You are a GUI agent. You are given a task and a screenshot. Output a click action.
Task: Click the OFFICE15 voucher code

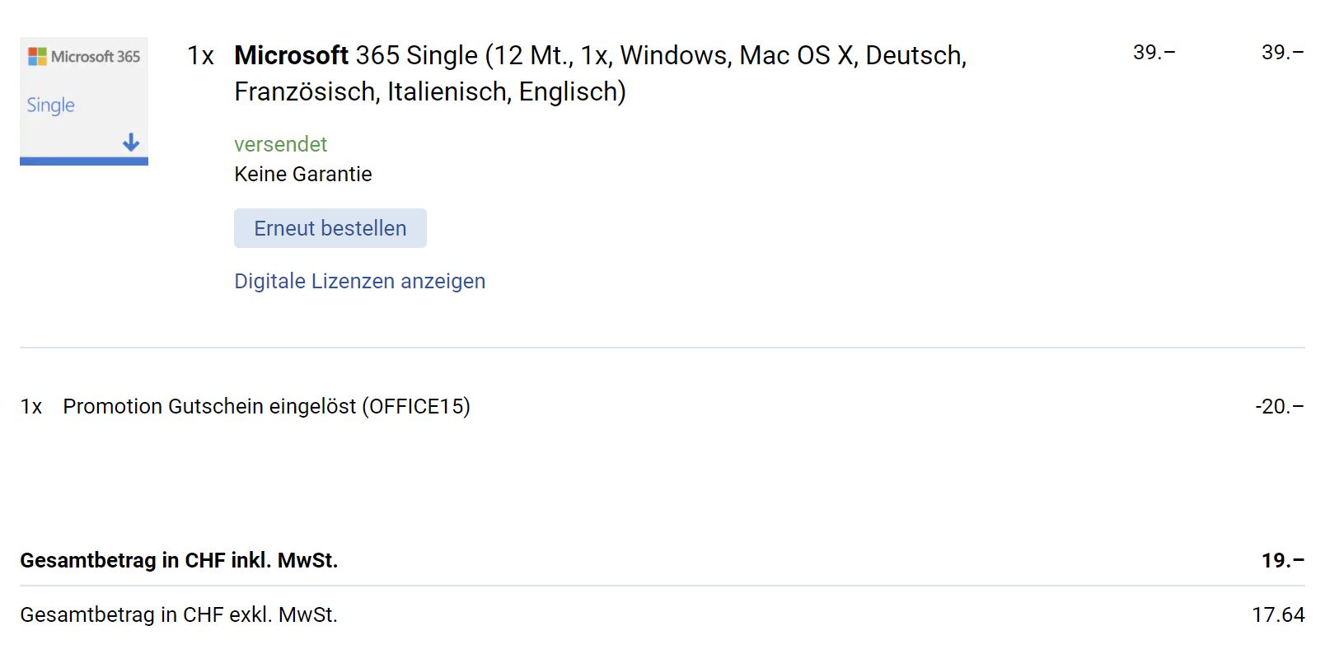(416, 407)
